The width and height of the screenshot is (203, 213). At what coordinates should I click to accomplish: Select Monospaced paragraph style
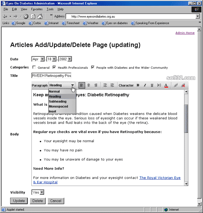62,106
